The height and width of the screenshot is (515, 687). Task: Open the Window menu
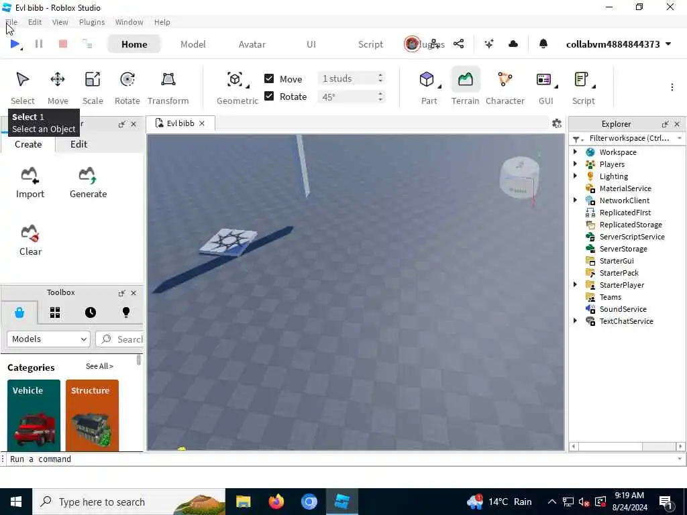[x=129, y=22]
